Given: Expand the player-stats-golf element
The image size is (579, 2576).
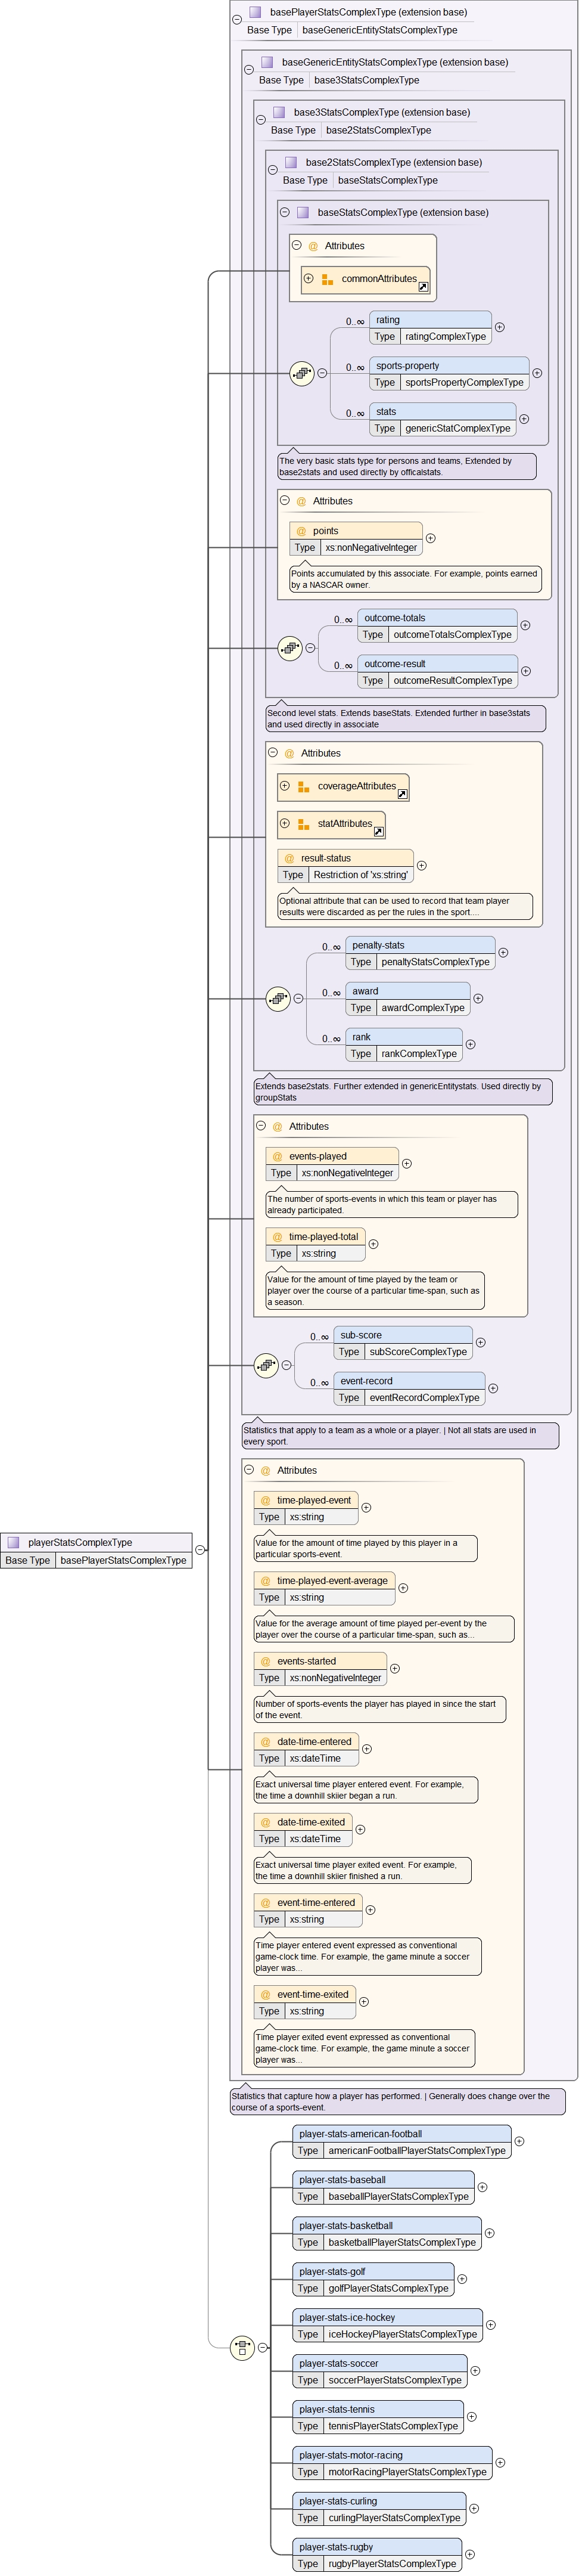Looking at the screenshot, I should point(462,2279).
